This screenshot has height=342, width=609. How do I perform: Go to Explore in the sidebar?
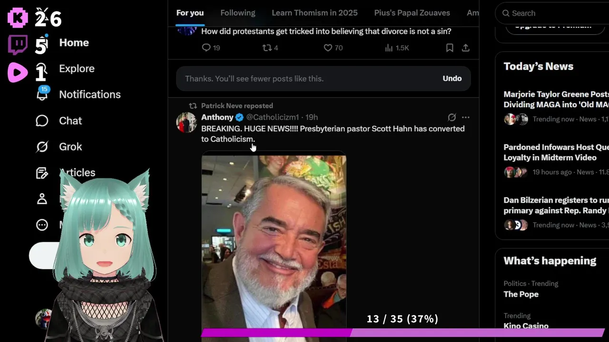(x=77, y=68)
